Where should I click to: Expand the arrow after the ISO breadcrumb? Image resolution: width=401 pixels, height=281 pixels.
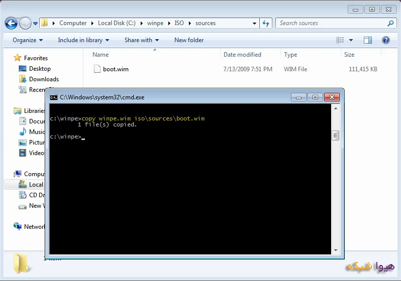tap(190, 23)
